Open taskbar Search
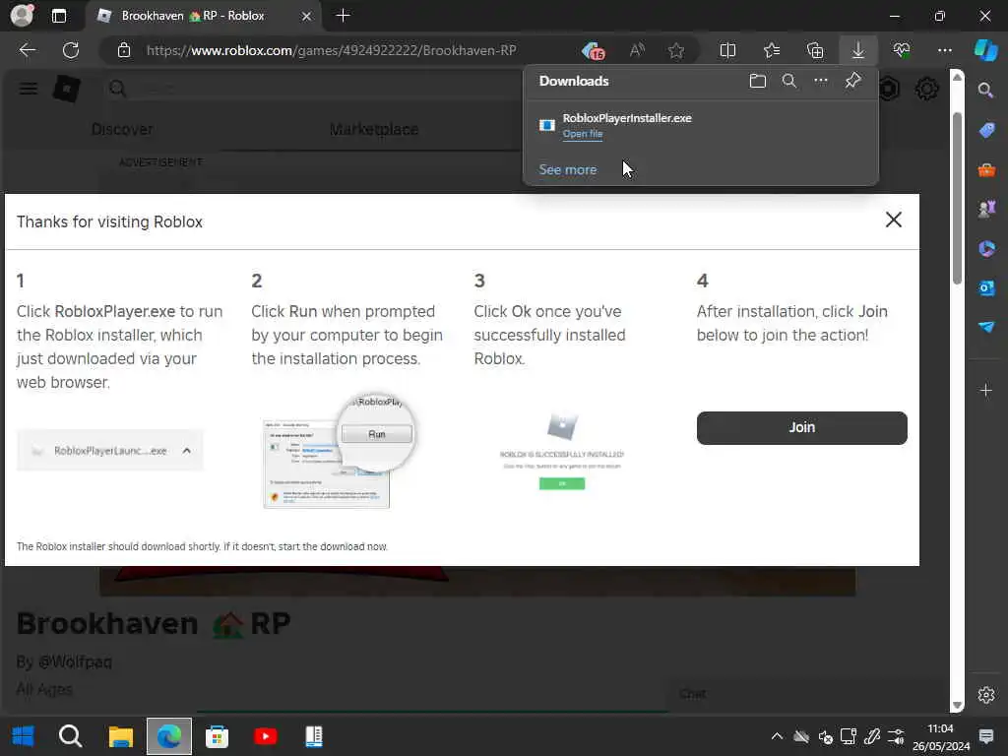This screenshot has width=1008, height=756. tap(71, 736)
